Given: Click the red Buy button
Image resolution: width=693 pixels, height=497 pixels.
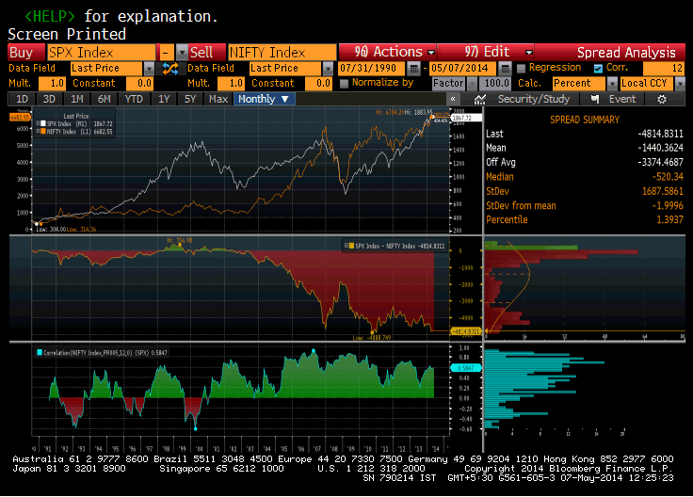Looking at the screenshot, I should [x=26, y=53].
